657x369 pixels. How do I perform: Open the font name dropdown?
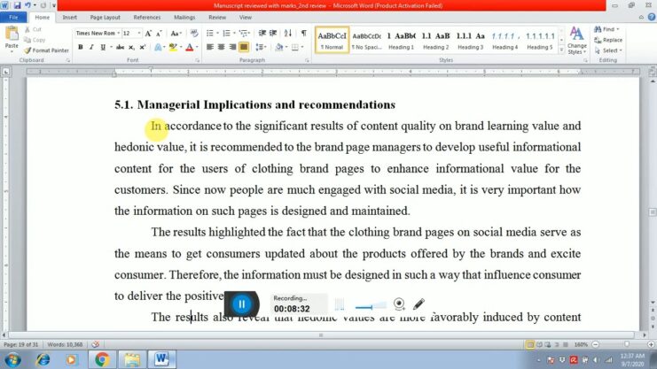pos(119,33)
